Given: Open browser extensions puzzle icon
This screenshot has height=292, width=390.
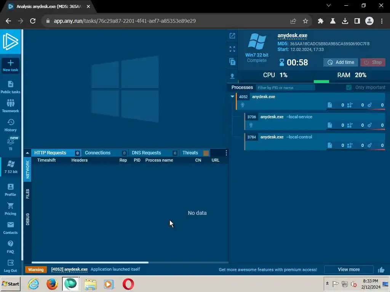Looking at the screenshot, I should coord(321,21).
